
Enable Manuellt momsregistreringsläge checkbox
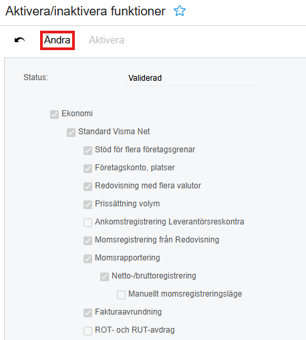(x=121, y=295)
